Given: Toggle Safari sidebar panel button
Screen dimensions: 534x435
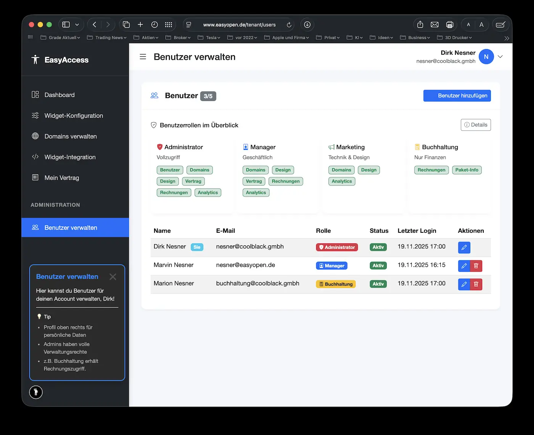Looking at the screenshot, I should (x=66, y=25).
